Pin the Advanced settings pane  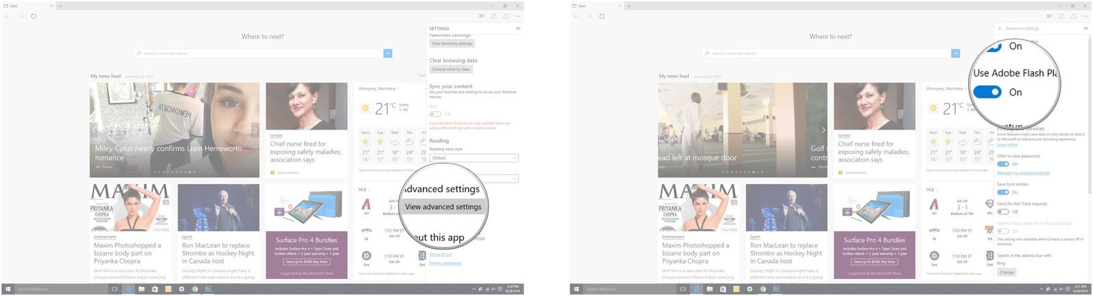(1085, 29)
